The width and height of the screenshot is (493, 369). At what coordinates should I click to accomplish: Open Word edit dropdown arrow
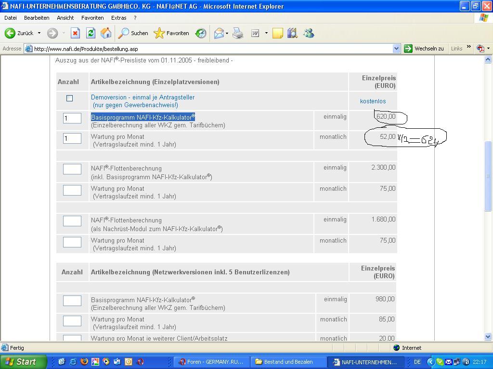click(x=266, y=33)
